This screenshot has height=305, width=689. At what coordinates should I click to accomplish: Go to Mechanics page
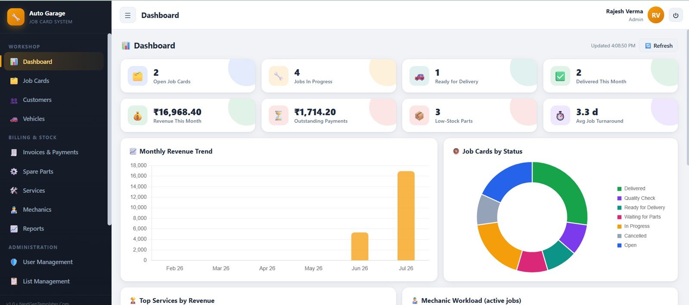click(53, 210)
